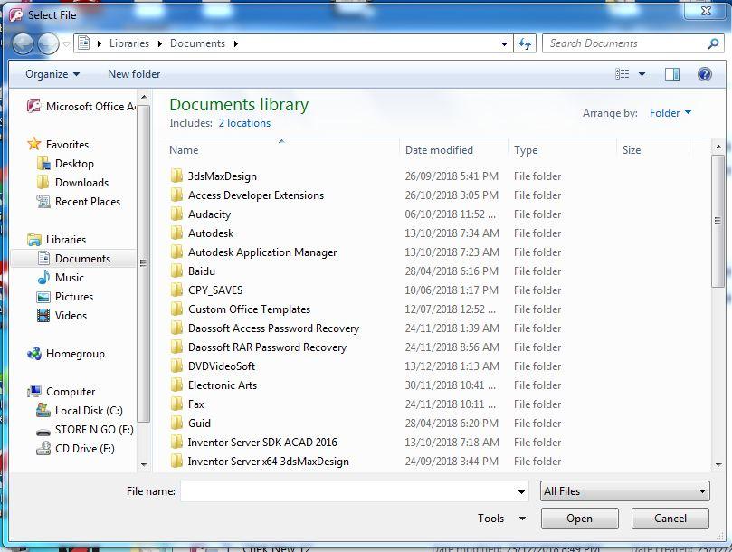This screenshot has width=732, height=552.
Task: Open the 2 locations link
Action: 244,123
